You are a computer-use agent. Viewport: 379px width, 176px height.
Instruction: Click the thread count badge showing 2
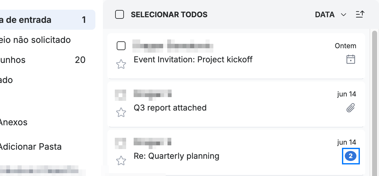(x=350, y=156)
